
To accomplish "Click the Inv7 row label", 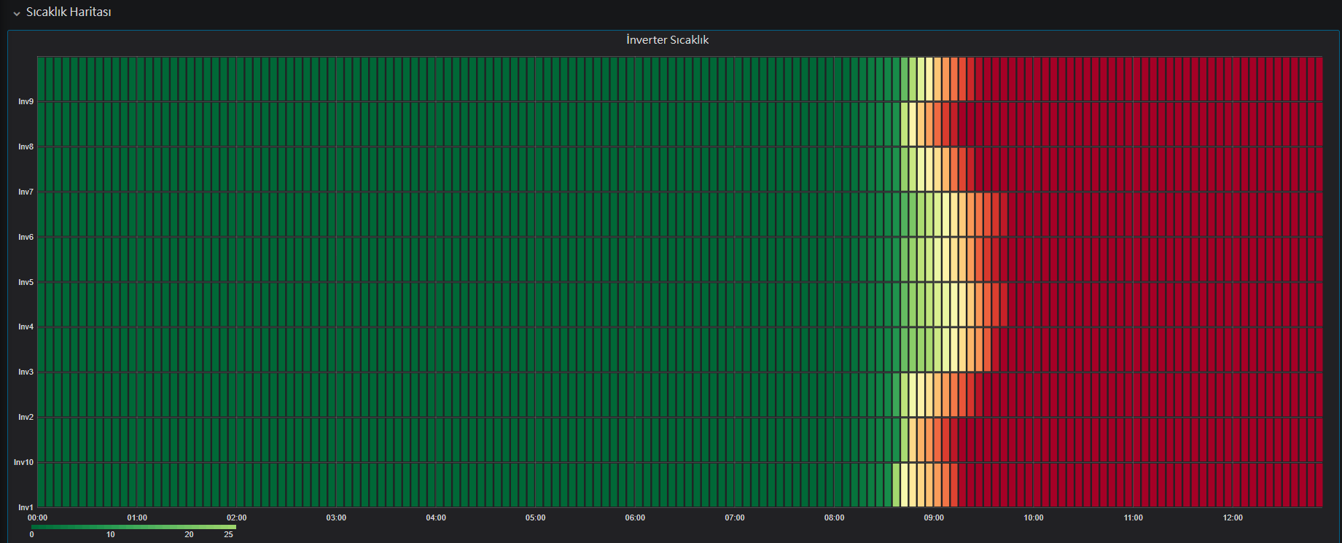I will pos(26,192).
